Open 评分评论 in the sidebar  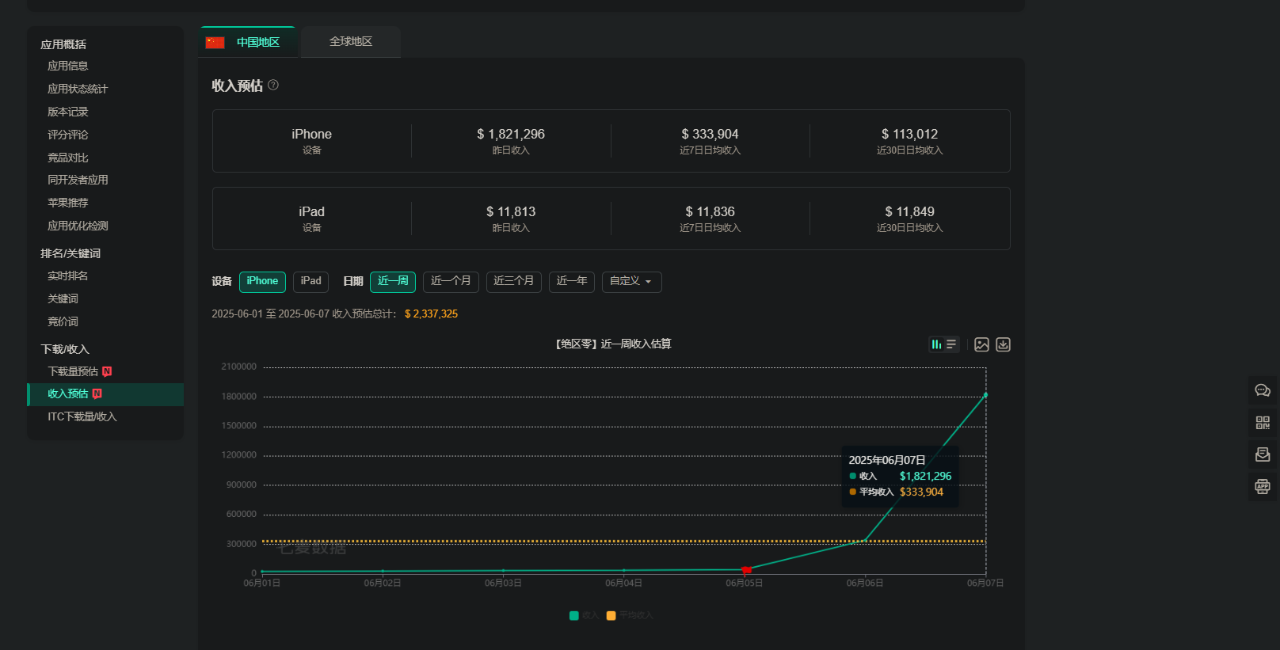(68, 135)
